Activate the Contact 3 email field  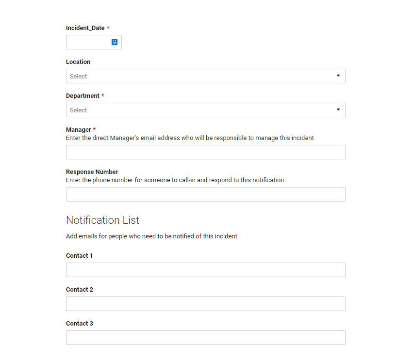[x=205, y=338]
